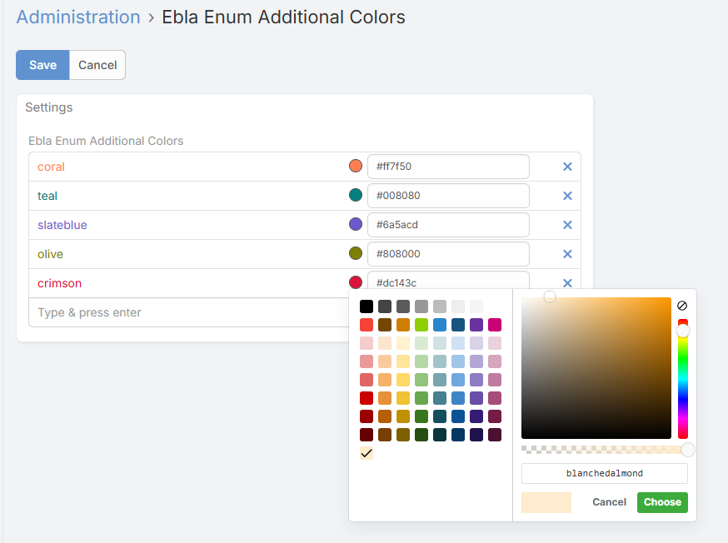Click the no-color clear icon
Viewport: 728px width, 543px height.
coord(682,306)
